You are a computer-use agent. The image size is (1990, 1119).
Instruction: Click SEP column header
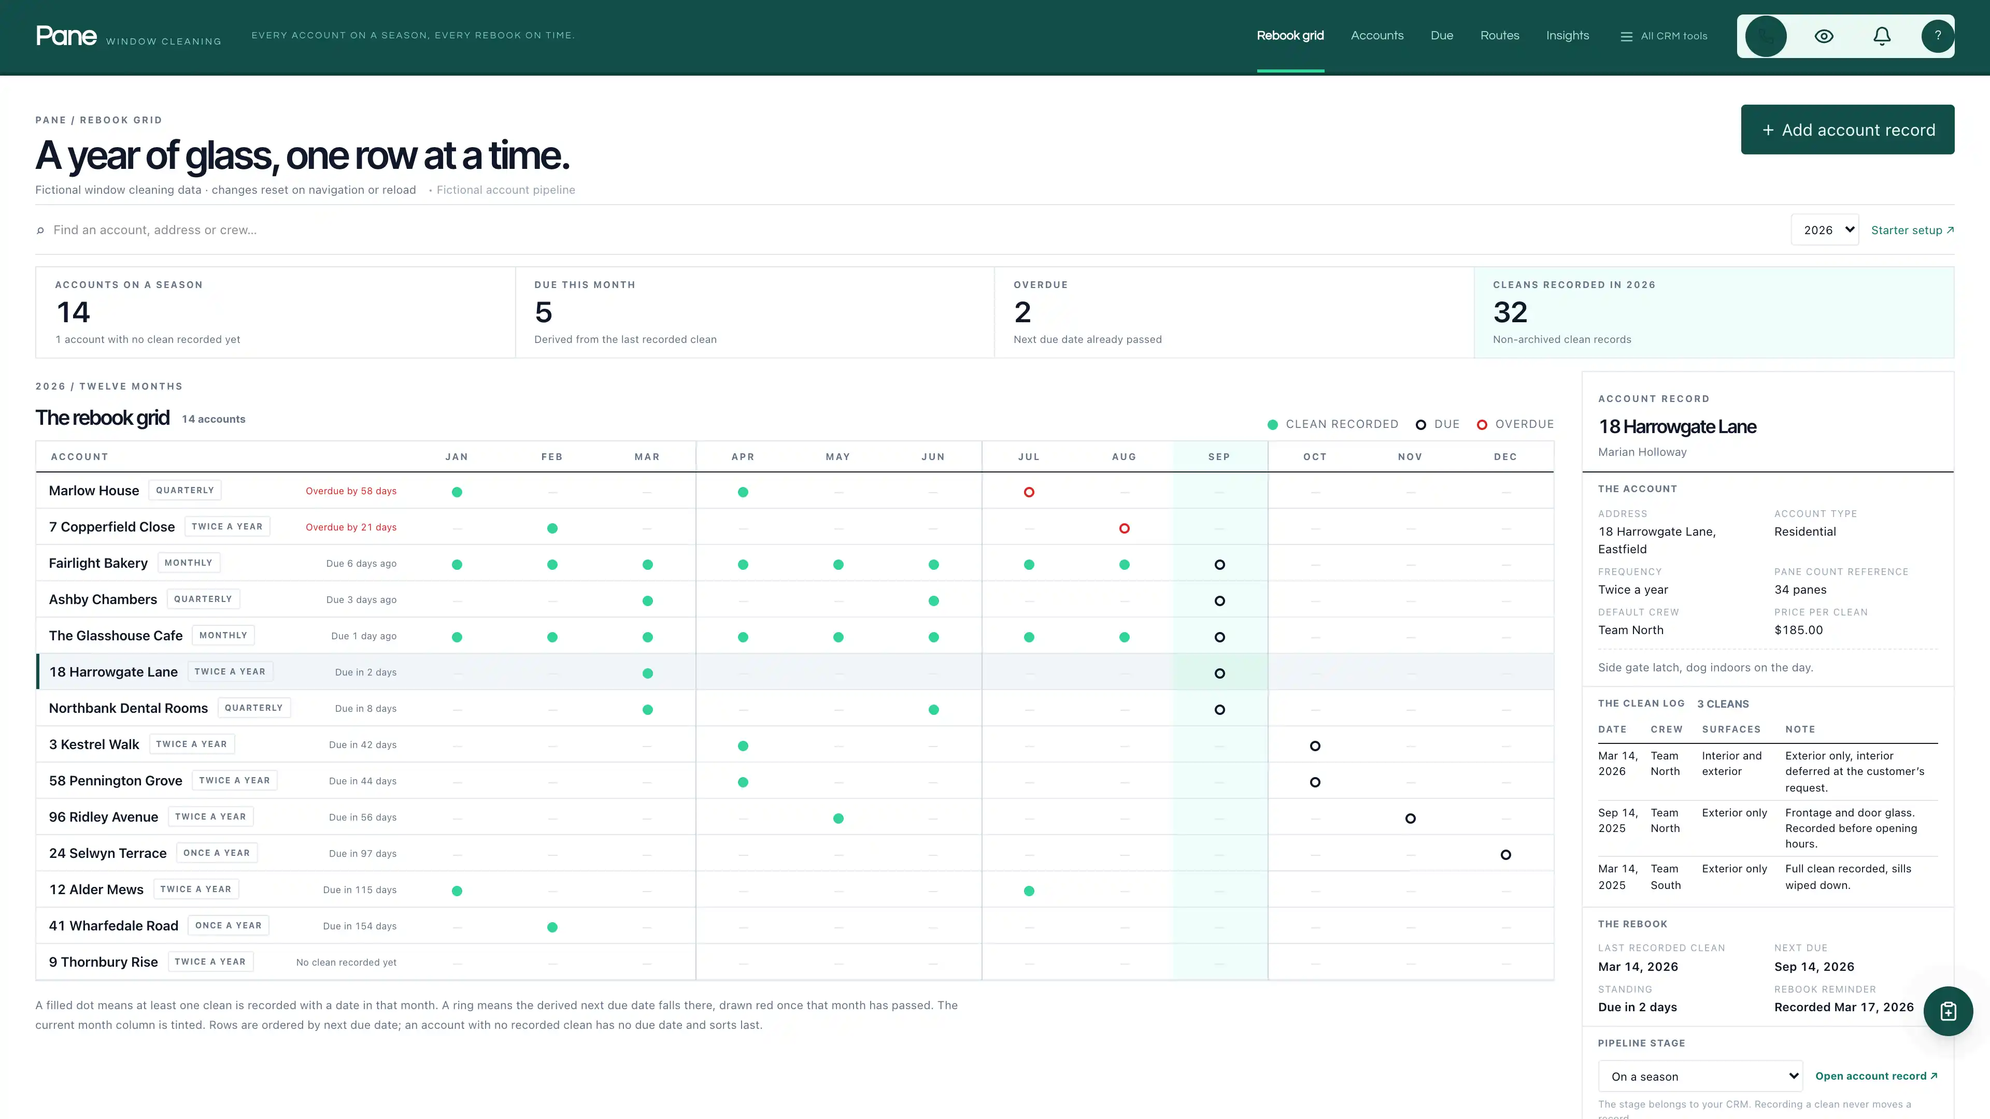coord(1219,456)
